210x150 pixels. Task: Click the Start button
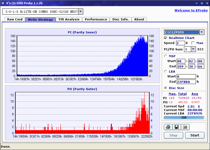coord(195,135)
